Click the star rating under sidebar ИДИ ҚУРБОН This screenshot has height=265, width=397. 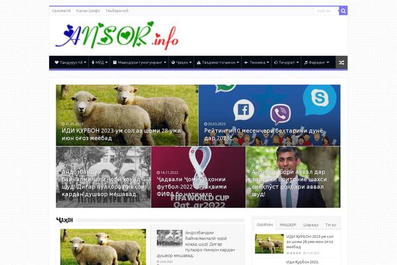pos(294,253)
